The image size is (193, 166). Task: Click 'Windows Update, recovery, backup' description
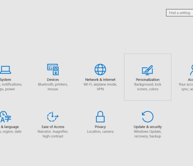(x=147, y=134)
